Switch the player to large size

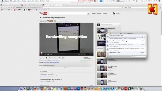[x=90, y=54]
